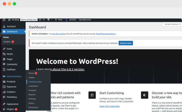The height and width of the screenshot is (112, 182).
Task: Open New label in admin bar
Action: [60, 20]
